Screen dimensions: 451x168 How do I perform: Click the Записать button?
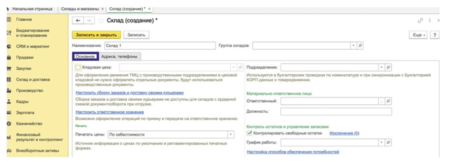pyautogui.click(x=137, y=35)
